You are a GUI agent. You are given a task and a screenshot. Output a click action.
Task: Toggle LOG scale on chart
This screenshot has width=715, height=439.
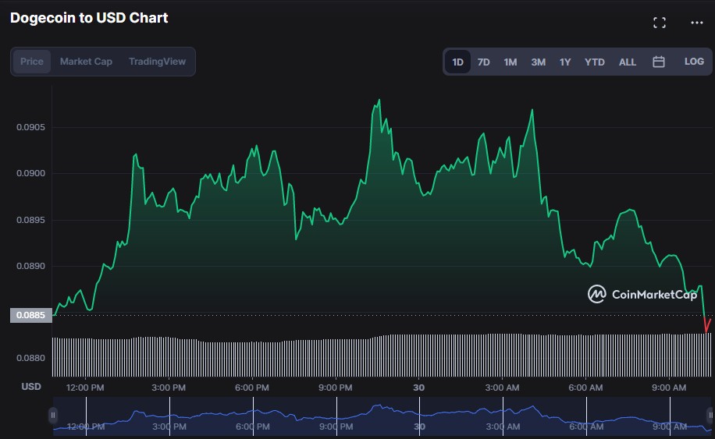694,62
